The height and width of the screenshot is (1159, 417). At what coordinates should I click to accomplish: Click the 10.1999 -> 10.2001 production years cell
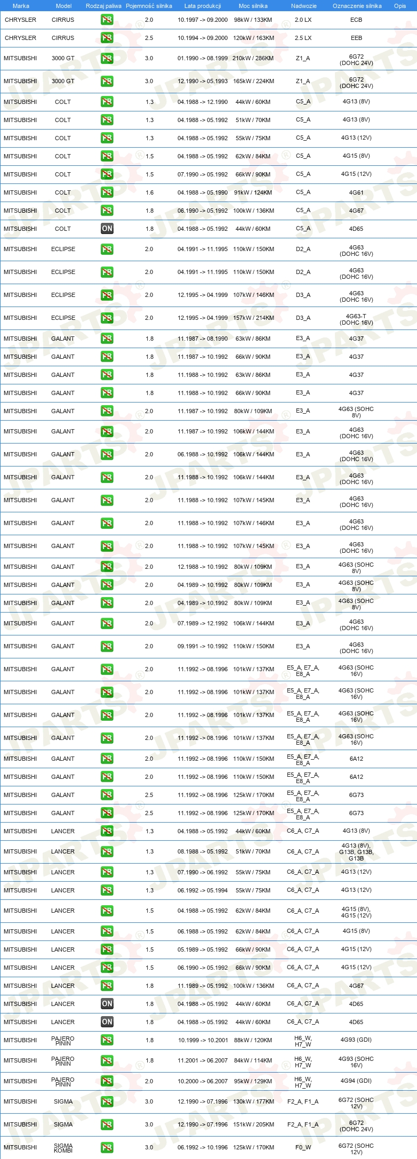(x=203, y=1040)
